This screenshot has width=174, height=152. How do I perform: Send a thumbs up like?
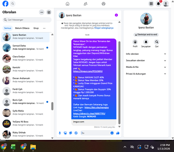coord(118,133)
